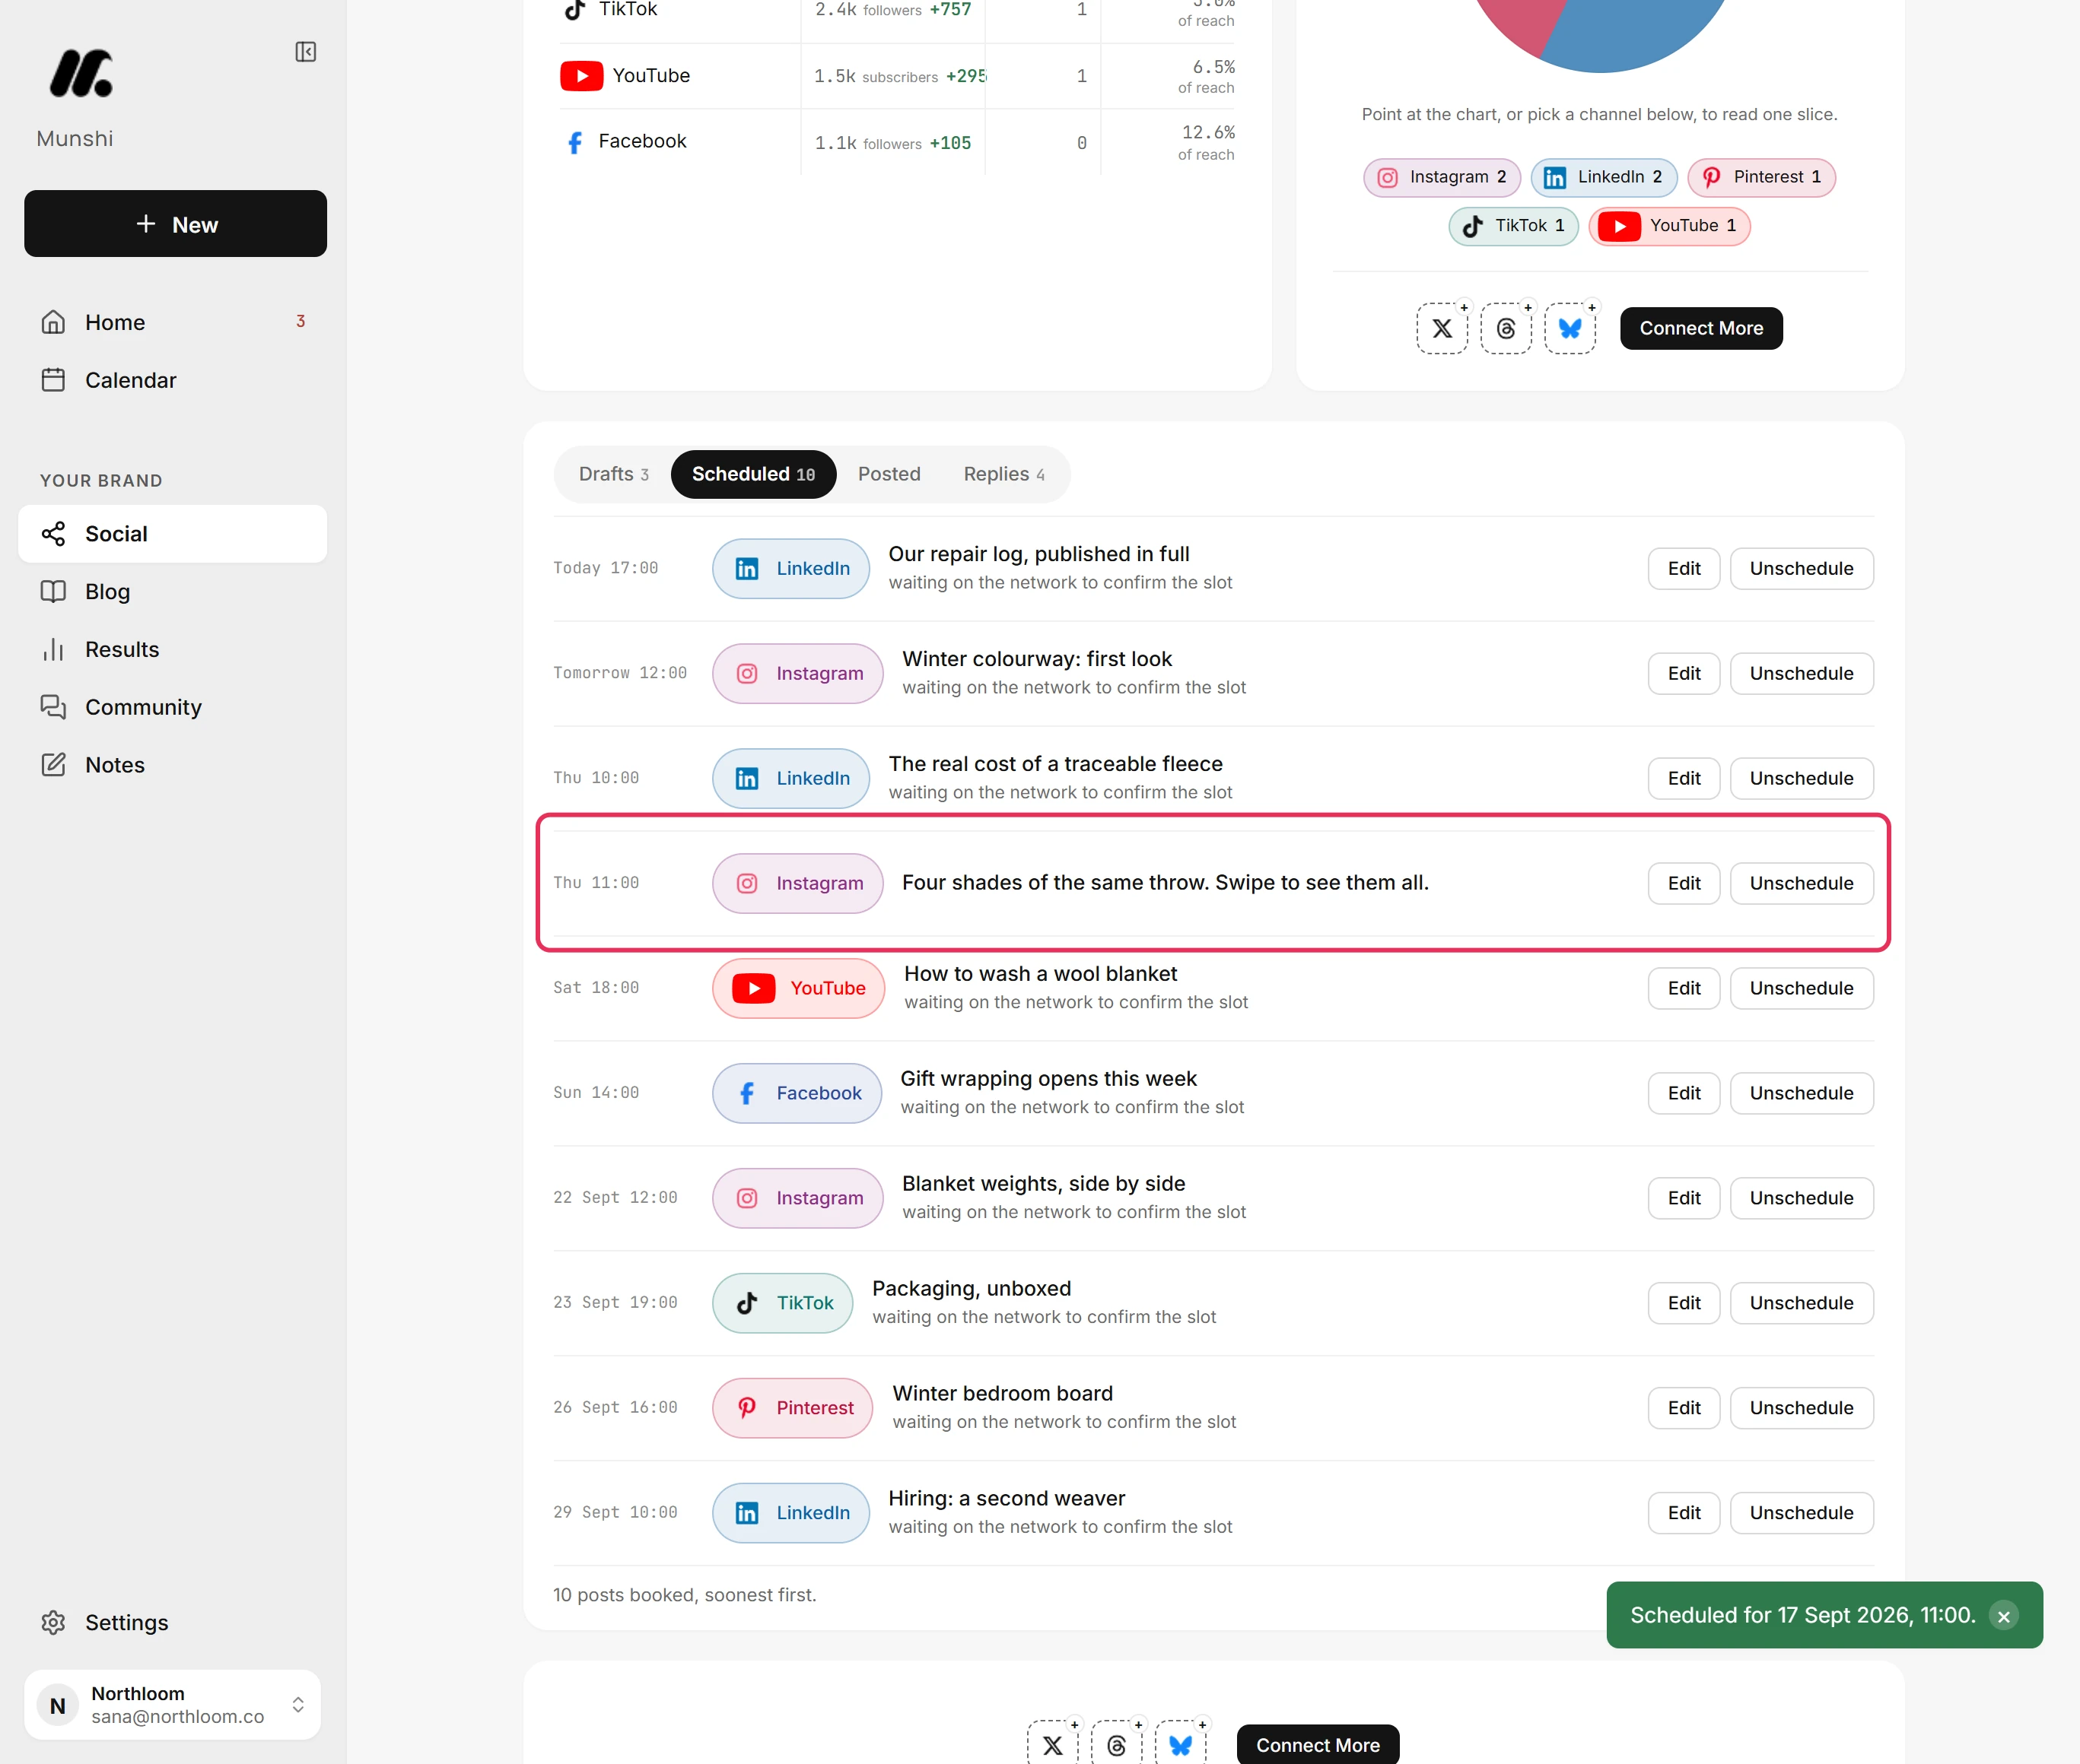2080x1764 pixels.
Task: Pick the LinkedIn 2 channel chip
Action: 1604,178
